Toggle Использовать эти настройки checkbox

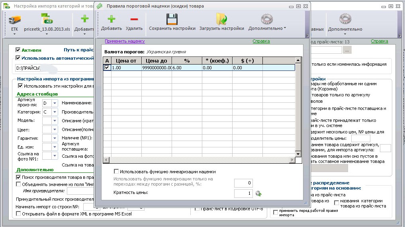coord(20,86)
